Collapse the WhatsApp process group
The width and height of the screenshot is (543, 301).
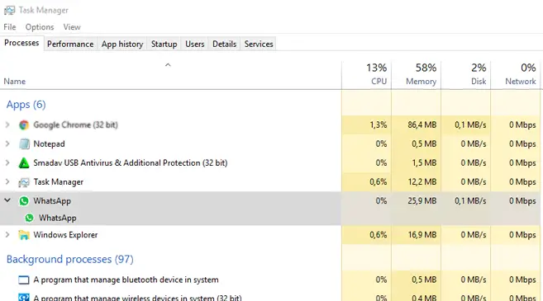tap(7, 200)
